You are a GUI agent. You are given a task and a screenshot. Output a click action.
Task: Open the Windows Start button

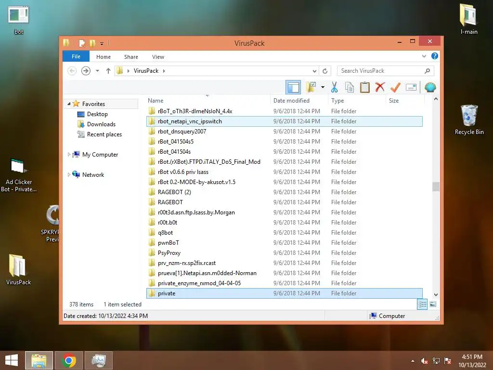tap(12, 360)
